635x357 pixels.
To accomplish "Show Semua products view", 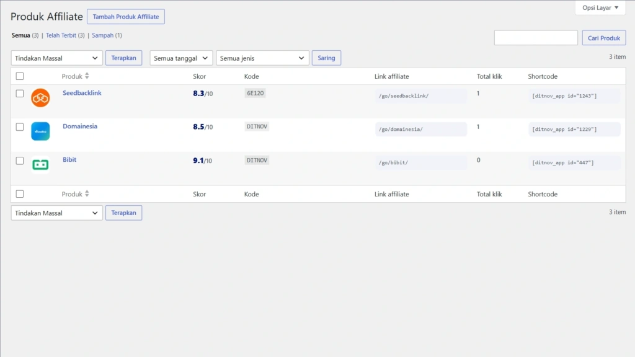I will click(20, 35).
